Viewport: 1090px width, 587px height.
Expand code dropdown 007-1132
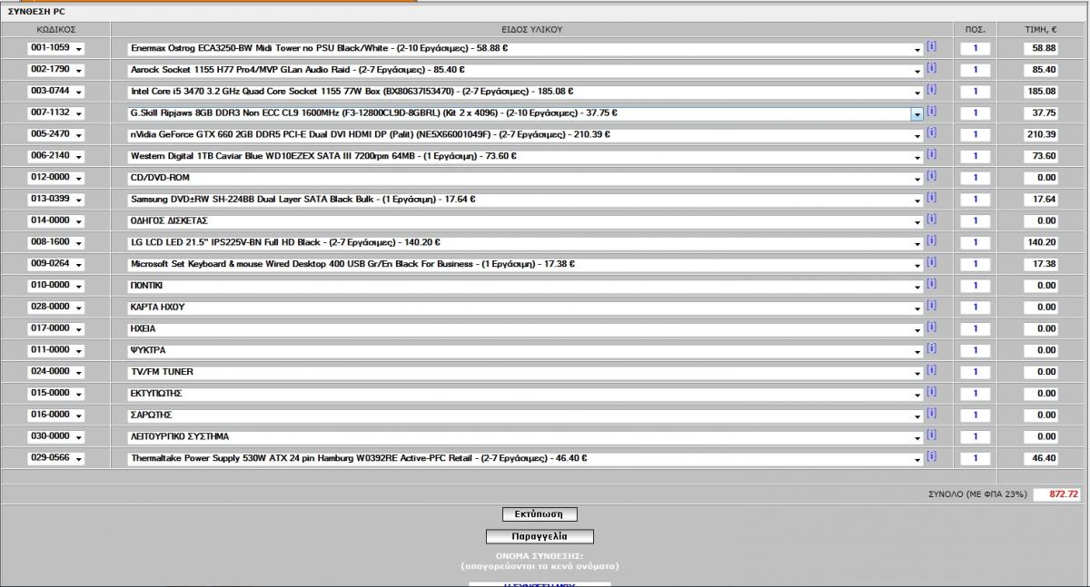55,113
